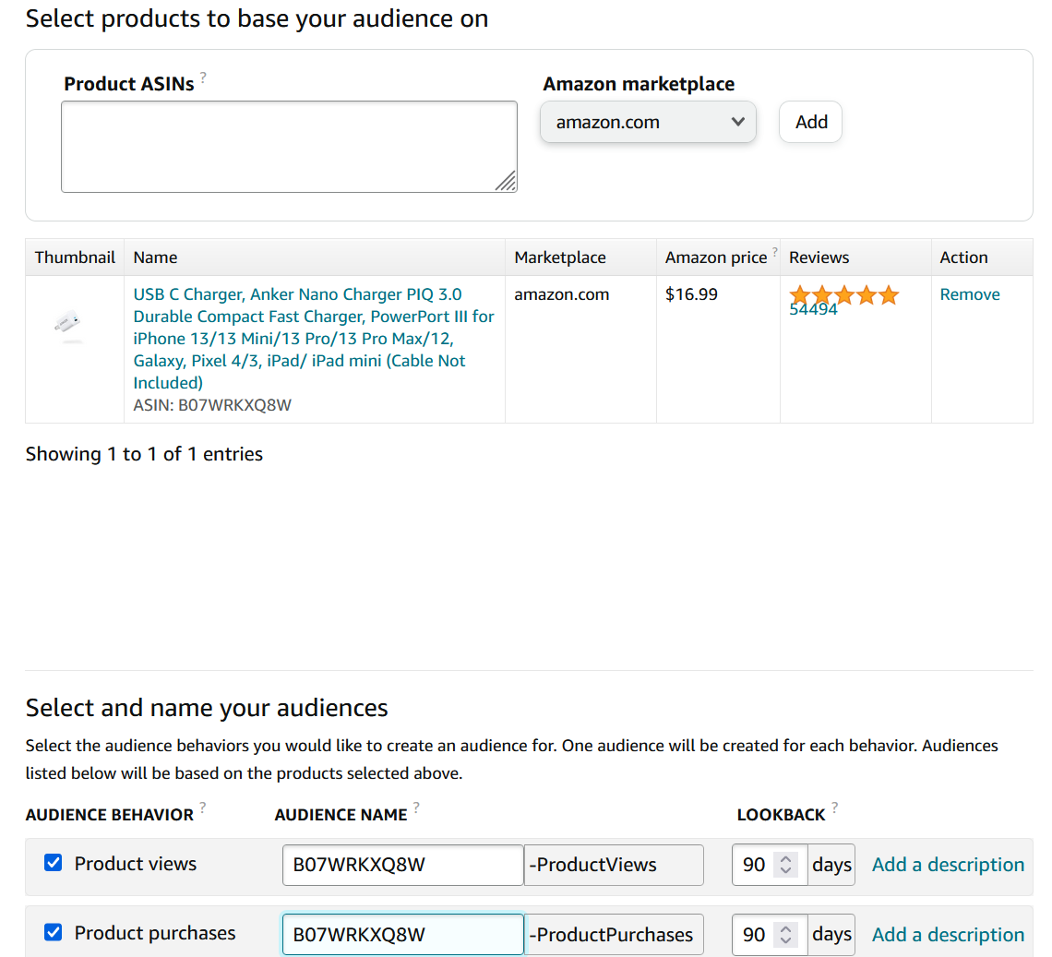Image resolution: width=1052 pixels, height=957 pixels.
Task: Open the Audience Name help tooltip icon
Action: click(416, 808)
